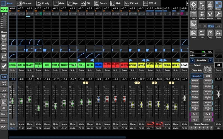Solo the LEAD channel
This screenshot has height=139, width=223.
(x=184, y=70)
